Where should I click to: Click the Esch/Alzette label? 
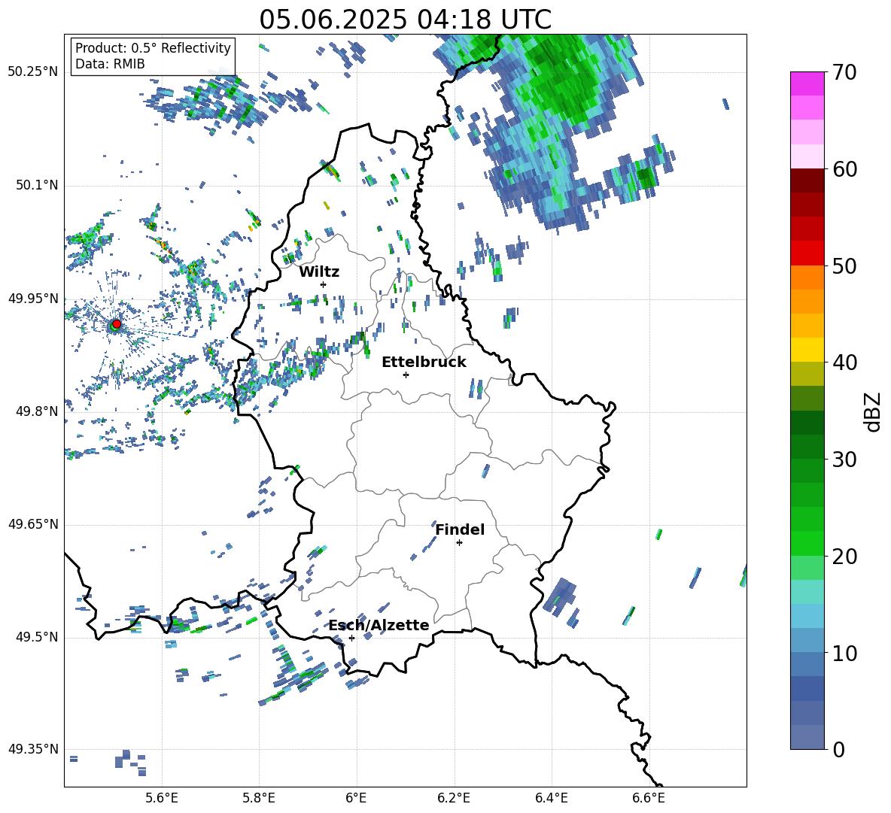pyautogui.click(x=379, y=625)
